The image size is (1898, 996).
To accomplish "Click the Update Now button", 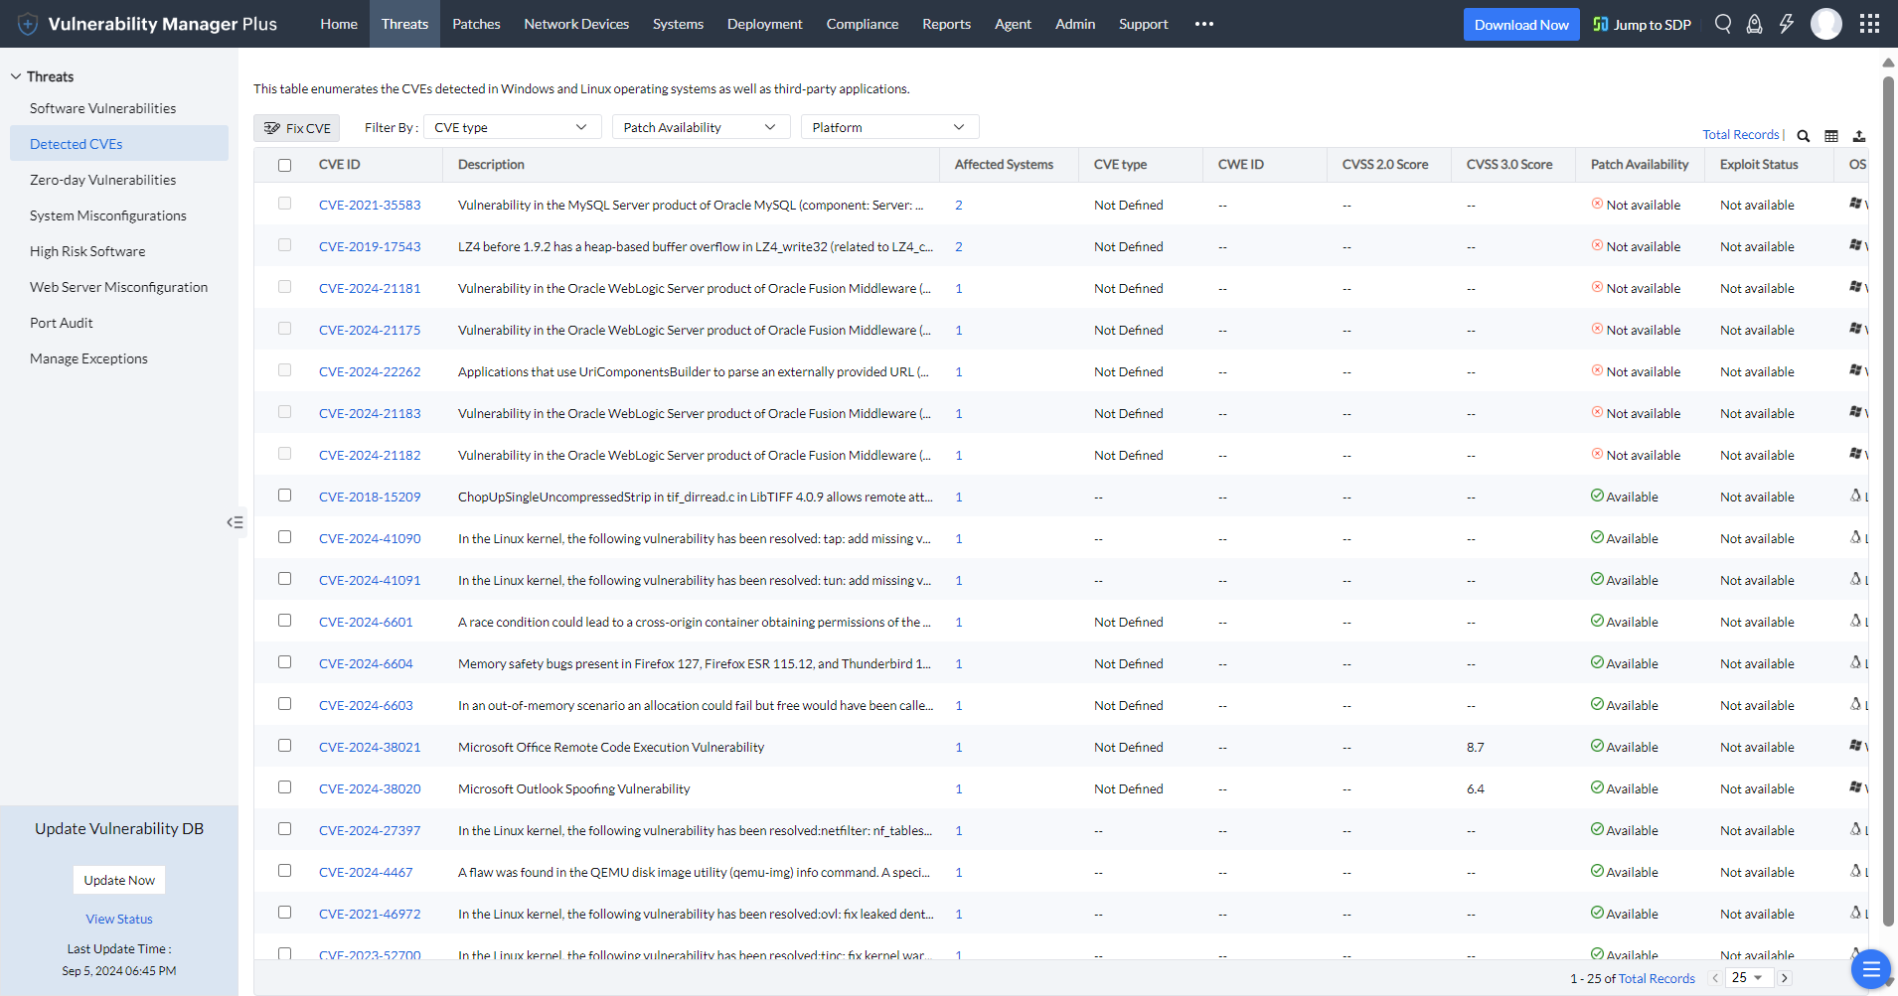I will [118, 879].
